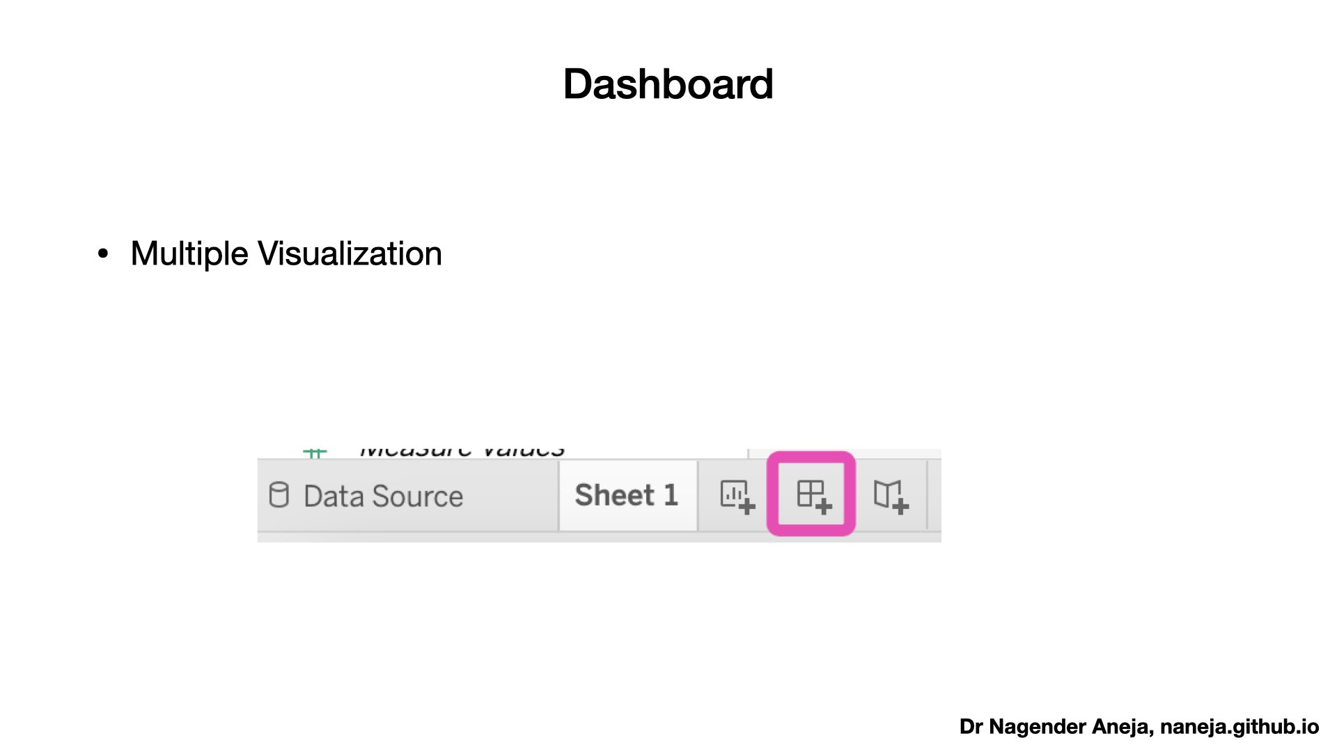Screen dimensions: 1337x752
Task: Click the bullet point marker
Action: coord(103,253)
